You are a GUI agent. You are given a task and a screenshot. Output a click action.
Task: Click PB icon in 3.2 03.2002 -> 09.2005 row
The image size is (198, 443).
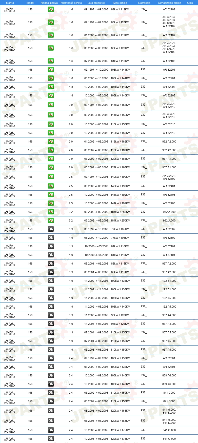(51, 212)
